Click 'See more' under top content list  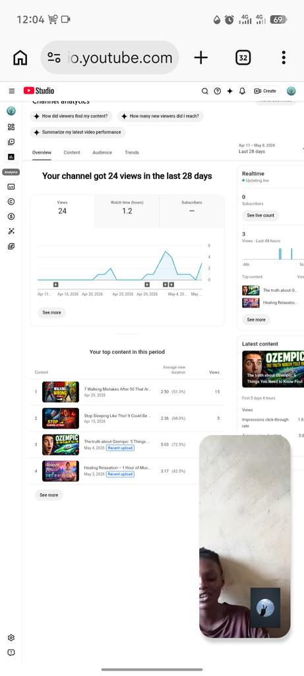point(49,495)
